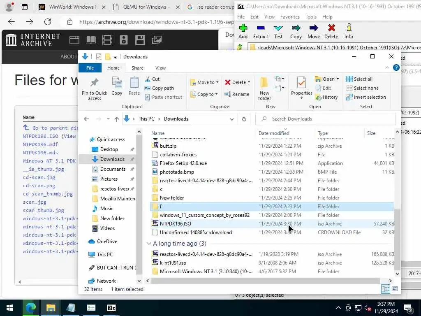Click Copy path in Explorer ribbon
Screen dimensions: 421x316
coord(159,88)
